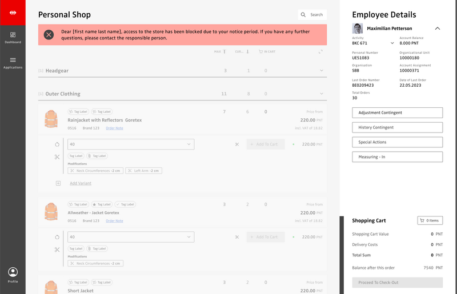Open the Activity BKC 671 dropdown

click(392, 43)
